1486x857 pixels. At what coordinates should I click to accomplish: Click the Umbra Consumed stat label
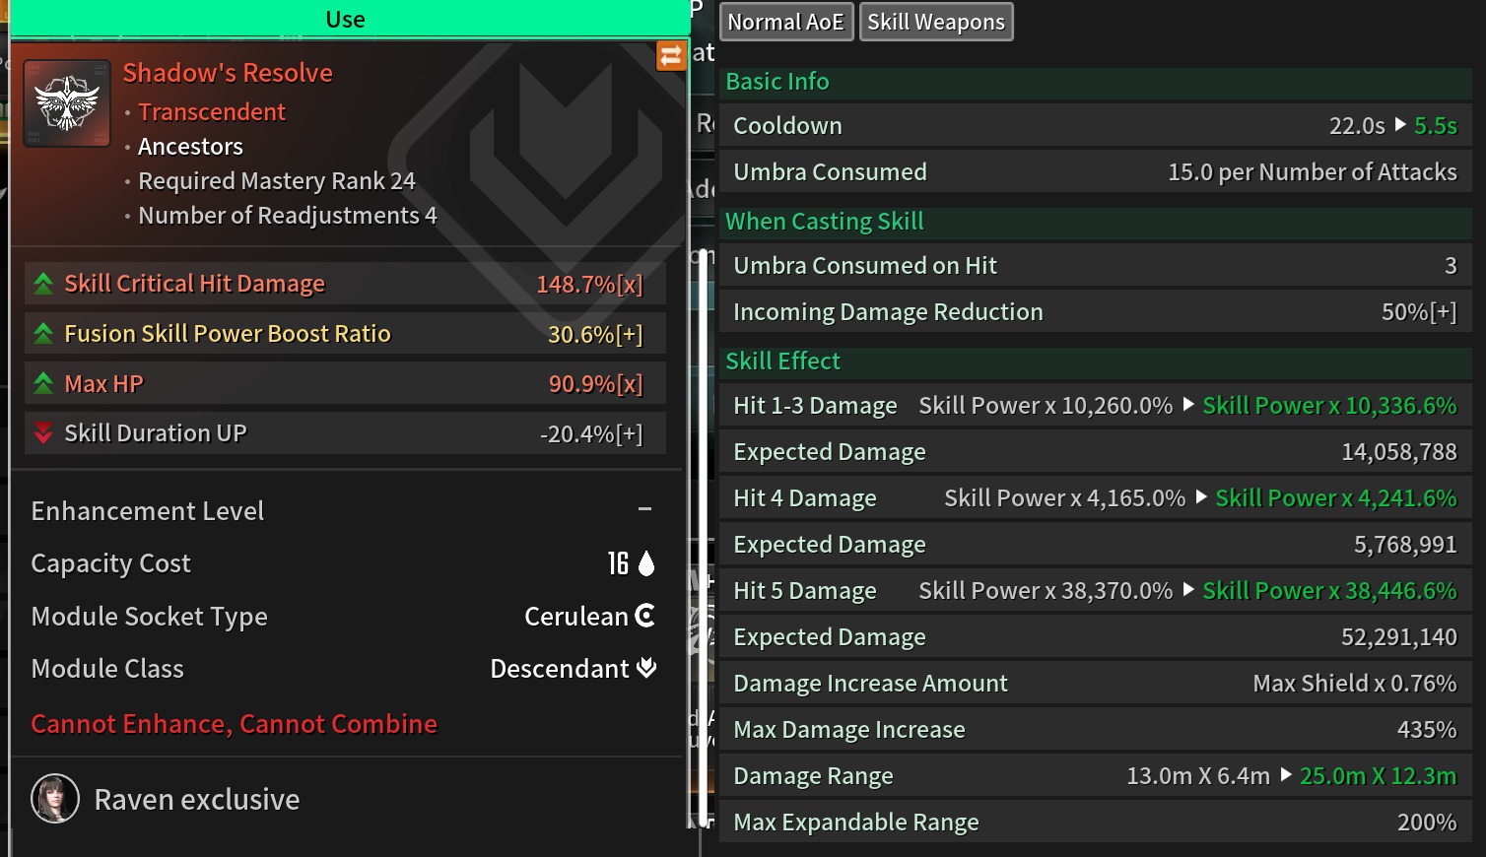830,172
